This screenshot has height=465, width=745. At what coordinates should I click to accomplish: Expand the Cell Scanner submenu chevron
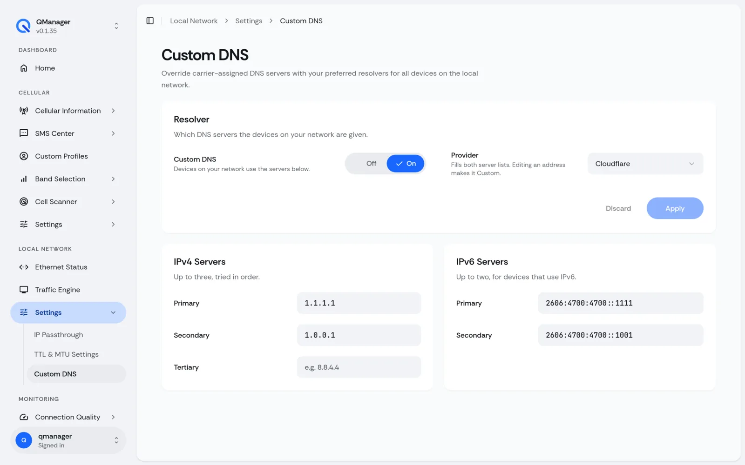pos(113,202)
